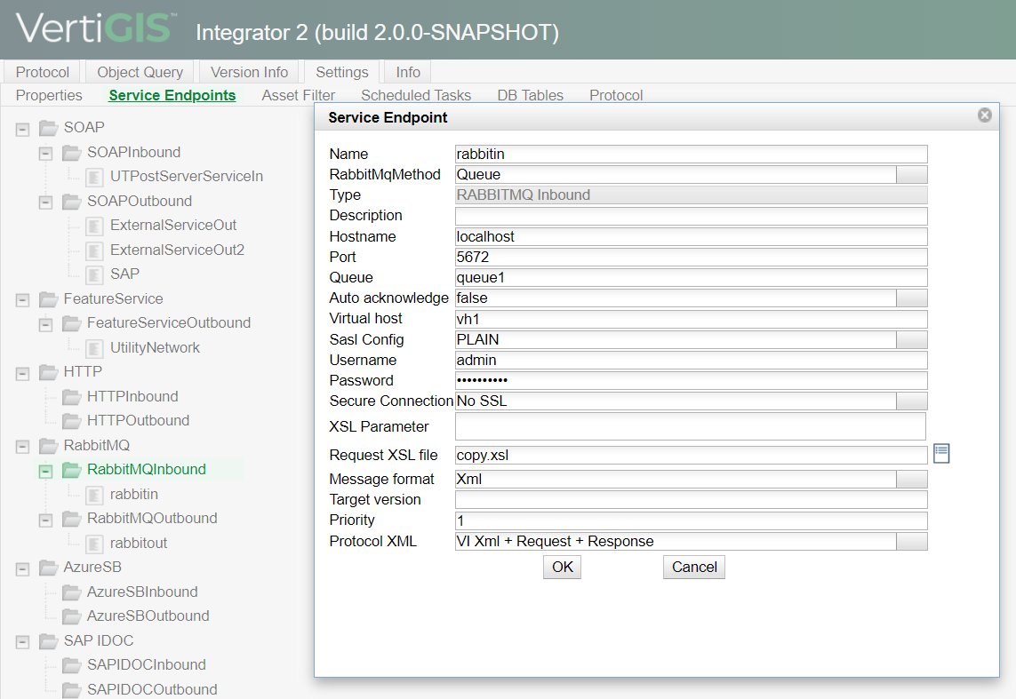
Task: Open the Info tab
Action: pyautogui.click(x=408, y=72)
